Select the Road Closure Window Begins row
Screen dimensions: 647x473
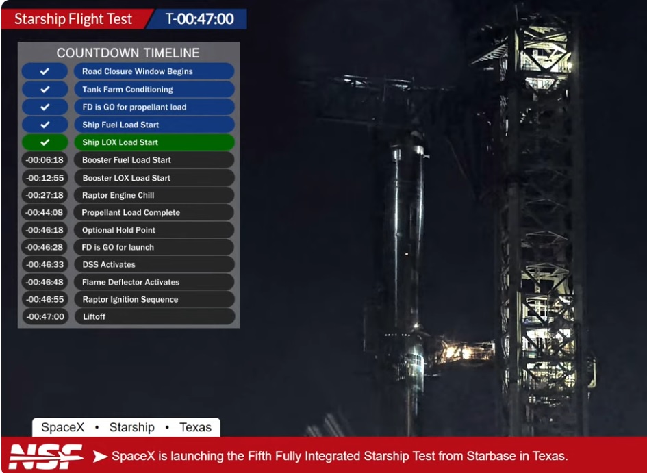point(154,71)
